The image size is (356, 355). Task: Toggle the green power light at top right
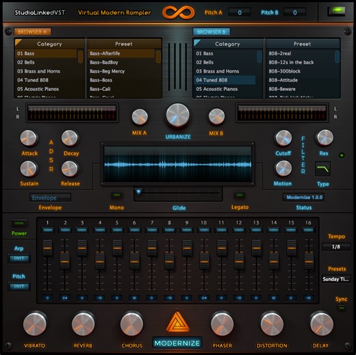point(338,10)
